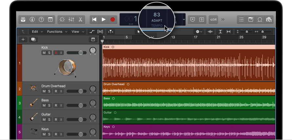
Task: Toggle input monitoring on Keys track
Action: pyautogui.click(x=61, y=134)
